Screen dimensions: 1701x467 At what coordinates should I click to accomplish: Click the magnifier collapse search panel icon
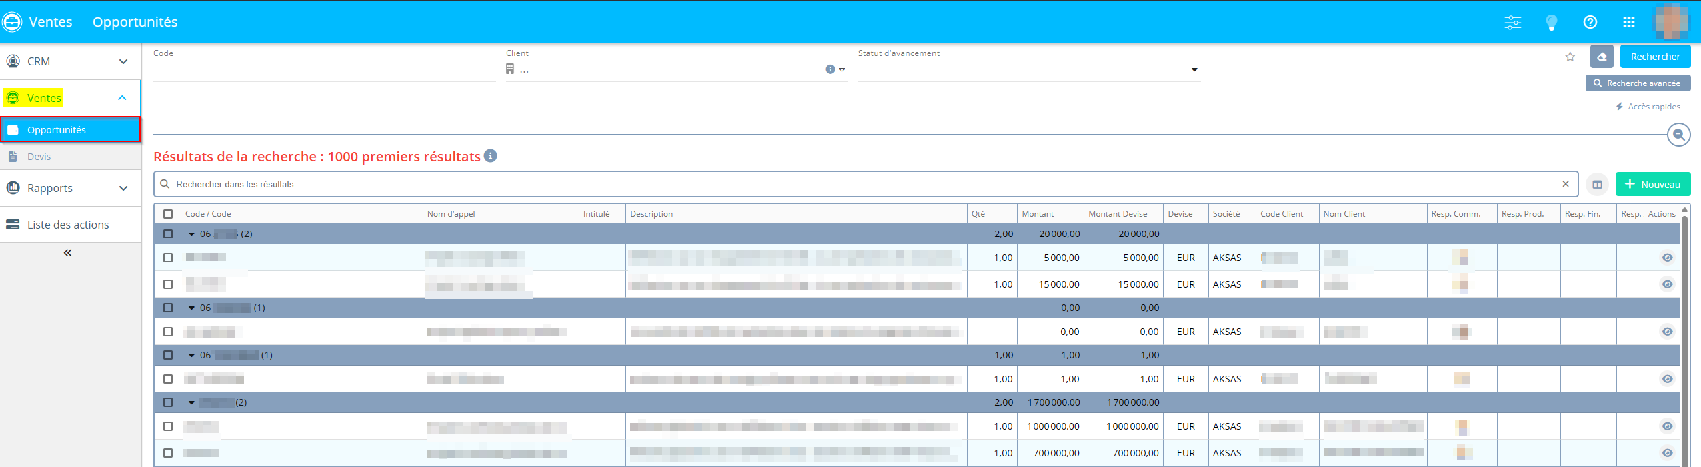1678,135
